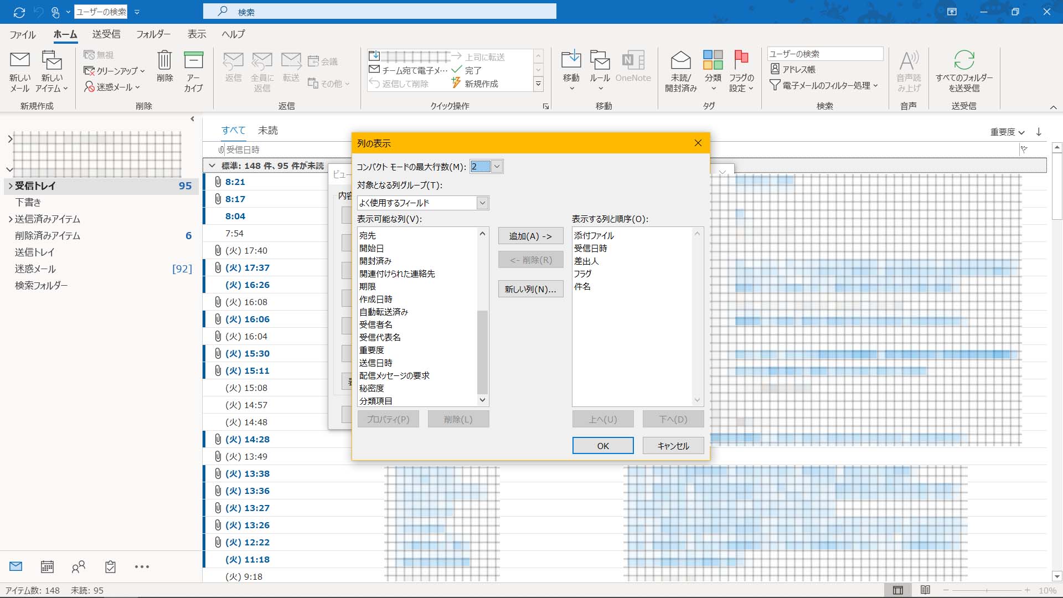Viewport: 1063px width, 598px height.
Task: Click the Flag settings (フラグの設定) icon
Action: 741,60
